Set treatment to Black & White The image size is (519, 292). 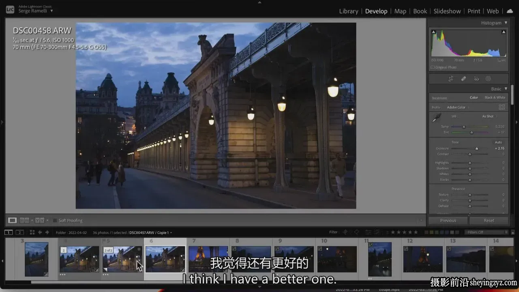(495, 98)
